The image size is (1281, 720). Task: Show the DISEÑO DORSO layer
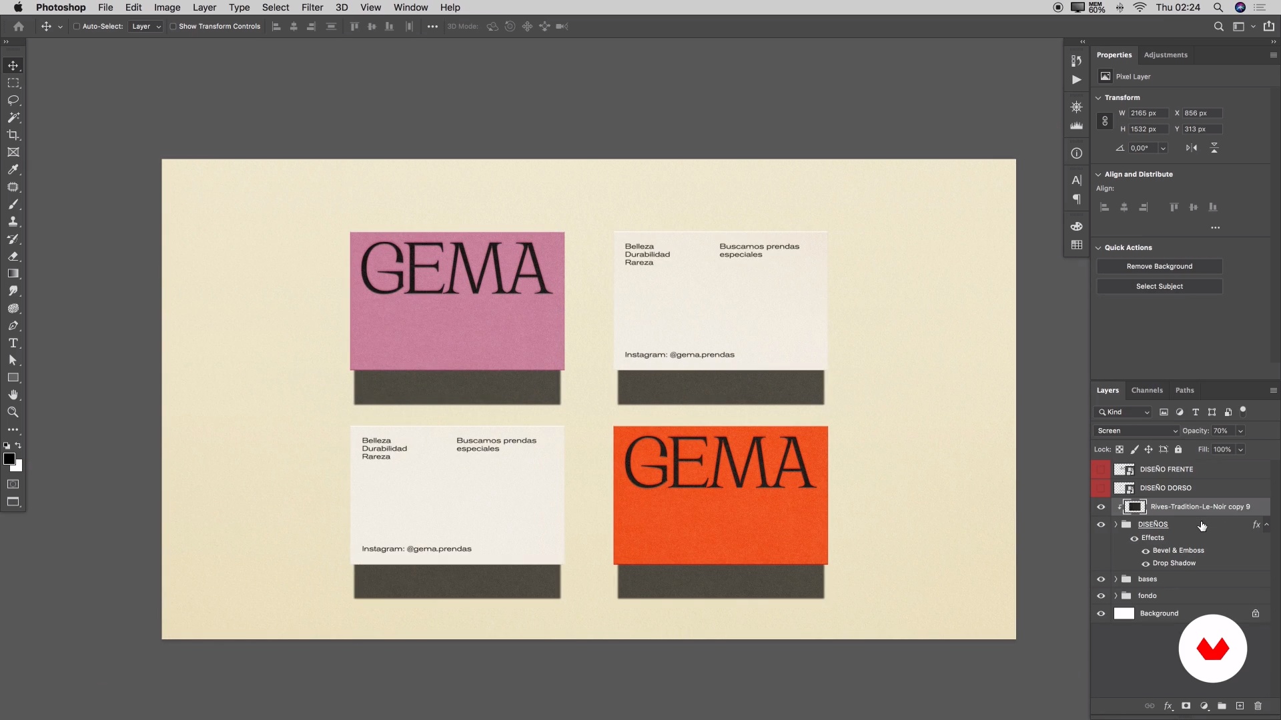(1101, 488)
